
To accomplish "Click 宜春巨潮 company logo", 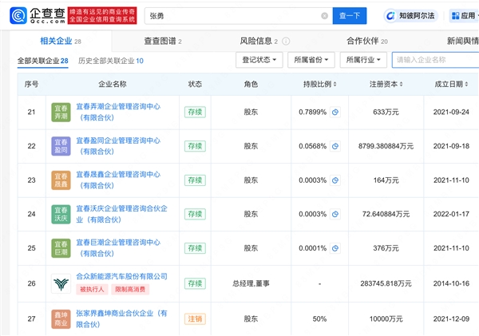I will [x=61, y=248].
